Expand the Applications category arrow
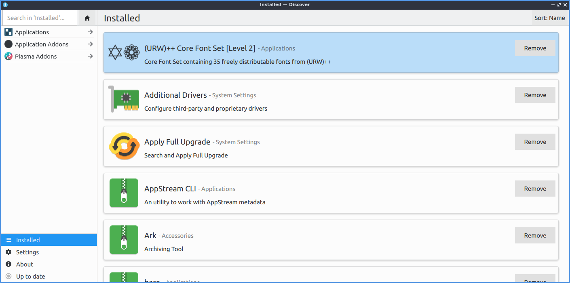Screen dimensions: 570x283 [x=90, y=32]
